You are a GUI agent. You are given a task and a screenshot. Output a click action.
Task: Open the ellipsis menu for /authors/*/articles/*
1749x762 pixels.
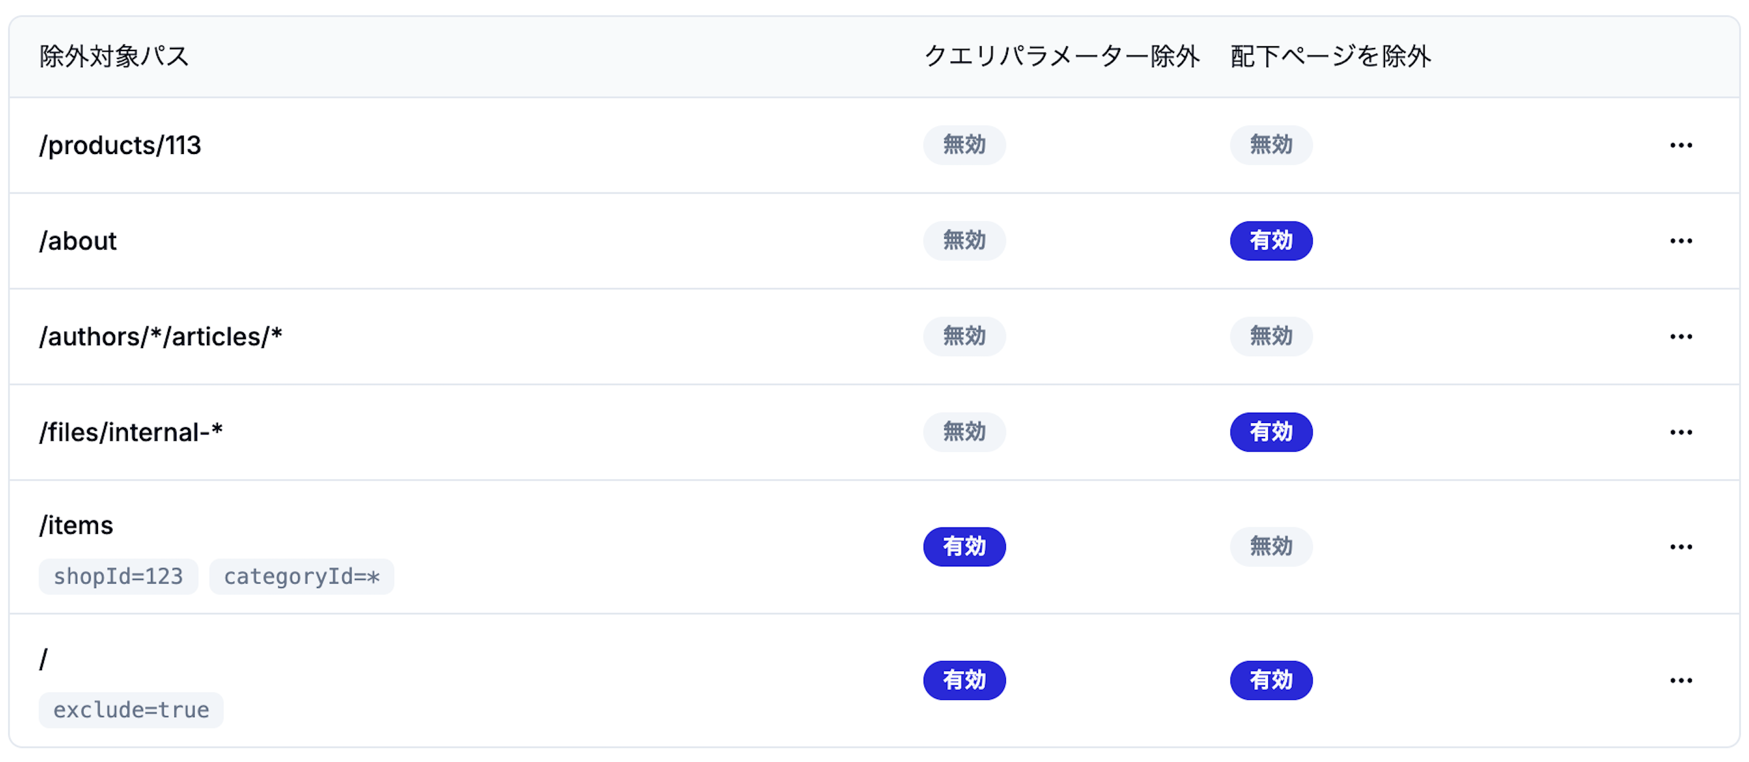click(1680, 337)
